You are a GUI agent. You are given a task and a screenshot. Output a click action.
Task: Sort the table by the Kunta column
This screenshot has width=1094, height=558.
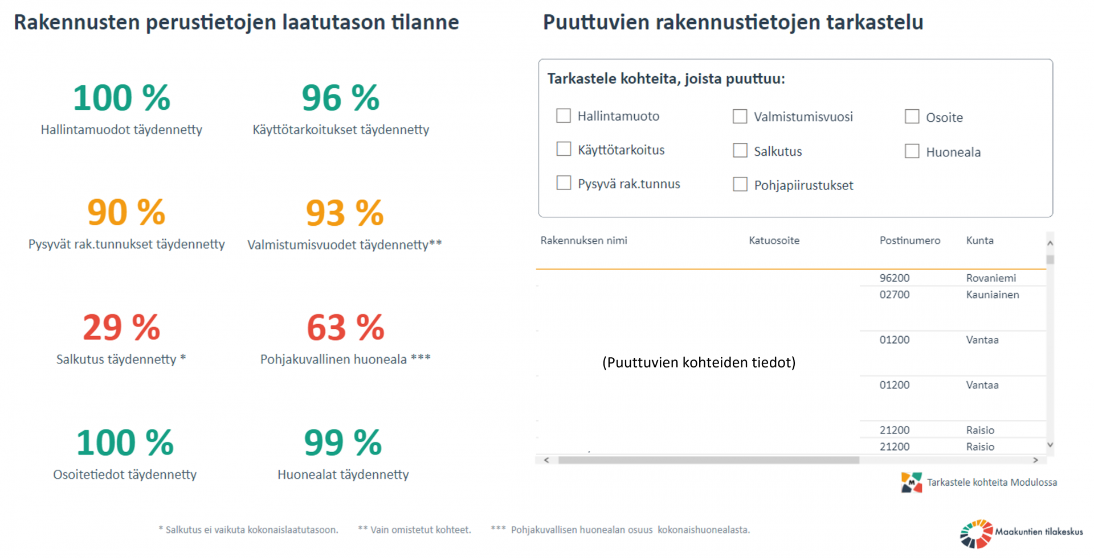click(x=980, y=241)
